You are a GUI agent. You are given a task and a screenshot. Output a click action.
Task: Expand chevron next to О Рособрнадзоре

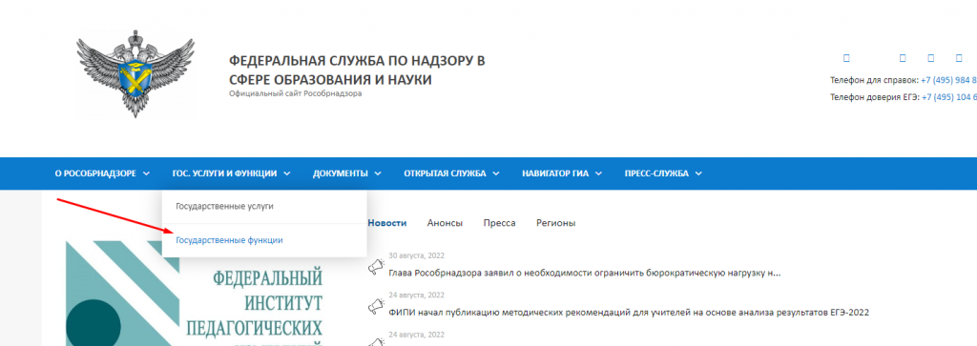(146, 174)
